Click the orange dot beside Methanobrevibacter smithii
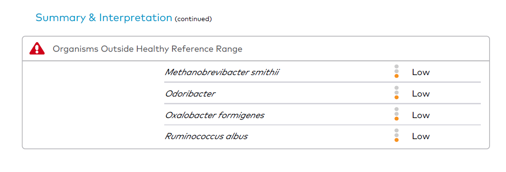Image resolution: width=506 pixels, height=172 pixels. pos(397,76)
